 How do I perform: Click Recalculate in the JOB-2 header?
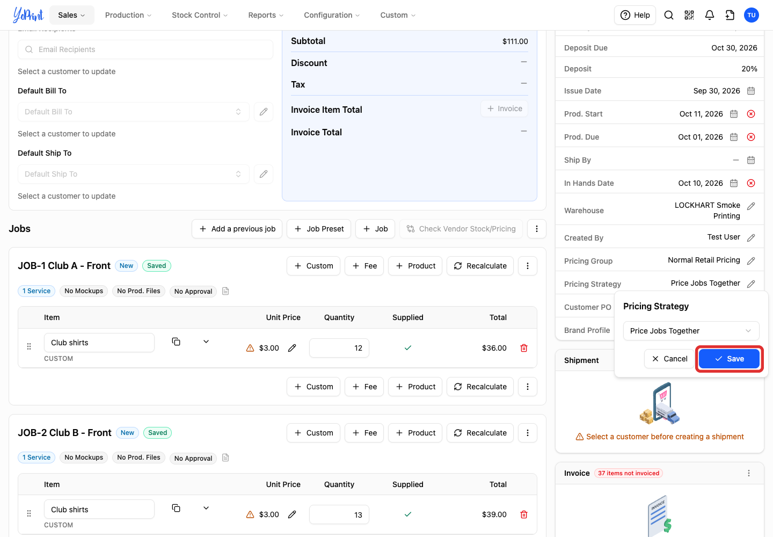point(480,433)
